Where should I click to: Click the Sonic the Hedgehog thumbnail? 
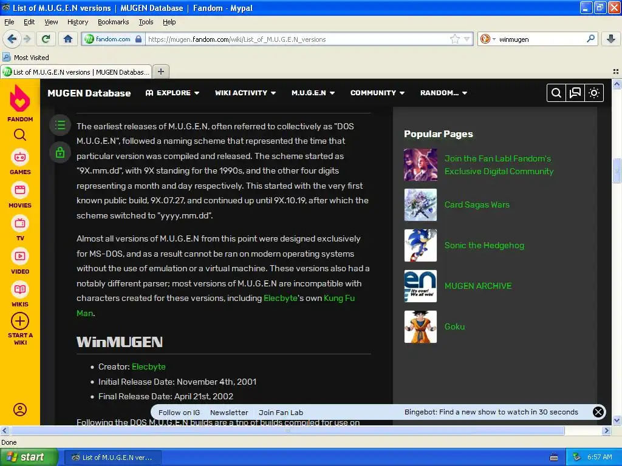tap(420, 245)
